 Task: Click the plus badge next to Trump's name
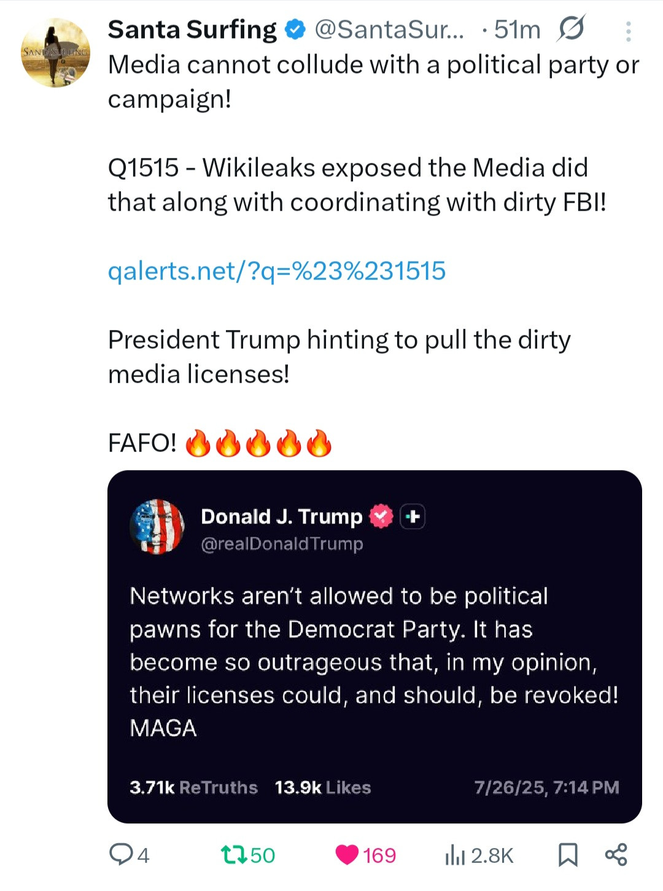(x=413, y=516)
